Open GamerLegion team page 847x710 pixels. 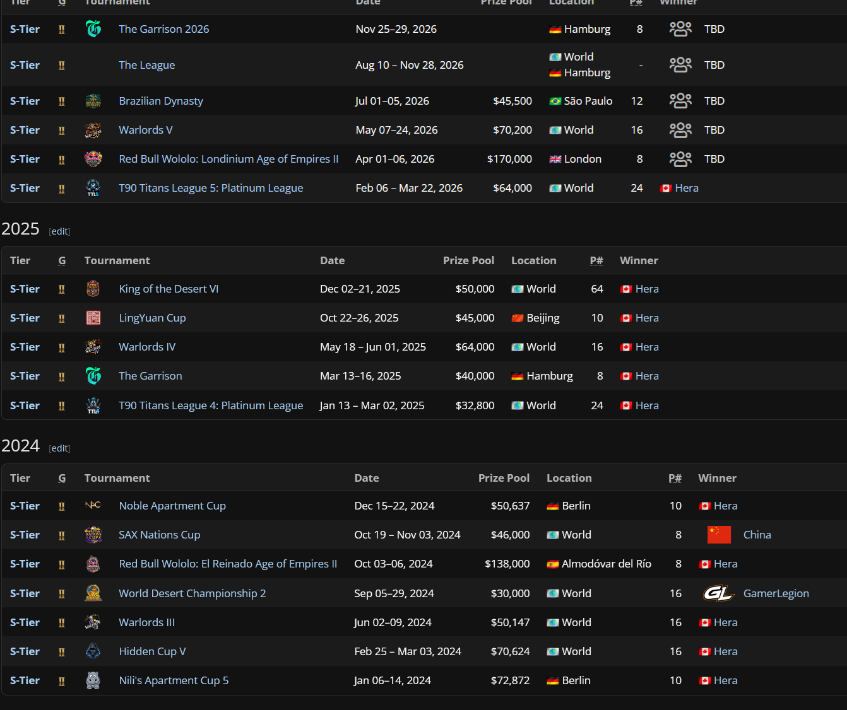click(x=776, y=593)
